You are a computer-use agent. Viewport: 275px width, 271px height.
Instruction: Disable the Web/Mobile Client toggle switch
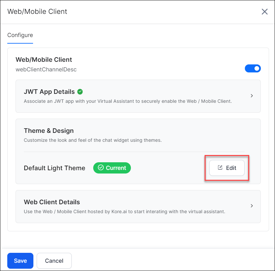[253, 68]
